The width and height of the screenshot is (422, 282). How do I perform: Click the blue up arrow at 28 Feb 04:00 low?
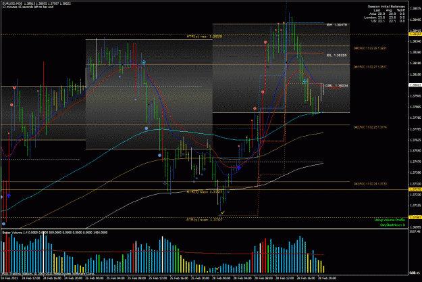pyautogui.click(x=238, y=168)
